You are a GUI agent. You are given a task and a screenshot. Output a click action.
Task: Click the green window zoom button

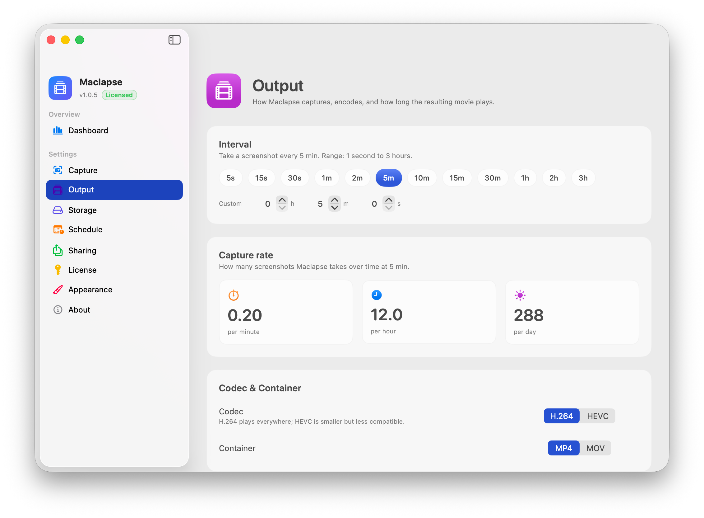click(80, 40)
